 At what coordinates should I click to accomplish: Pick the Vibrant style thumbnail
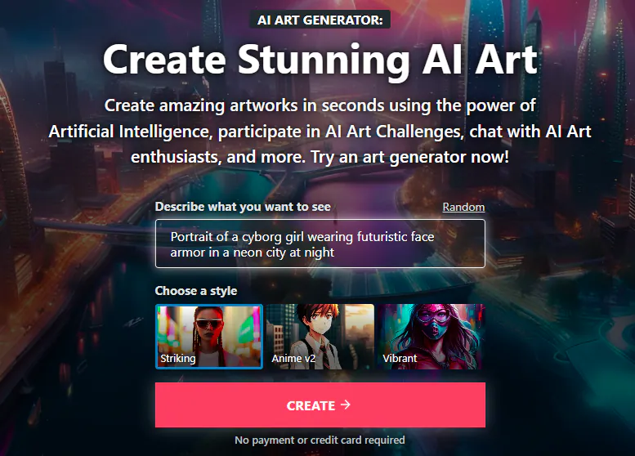tap(431, 337)
